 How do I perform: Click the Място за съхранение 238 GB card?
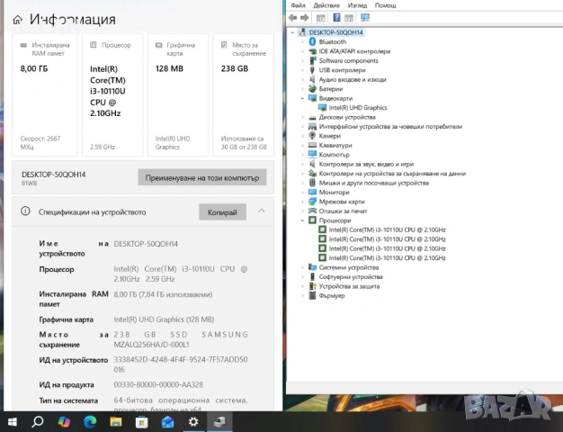tap(244, 94)
